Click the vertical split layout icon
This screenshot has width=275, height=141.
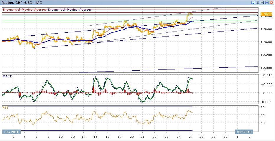pyautogui.click(x=258, y=2)
